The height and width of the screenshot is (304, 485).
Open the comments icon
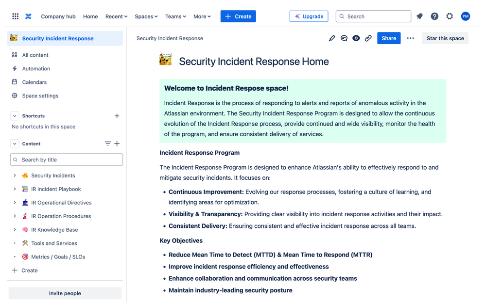[x=344, y=38]
